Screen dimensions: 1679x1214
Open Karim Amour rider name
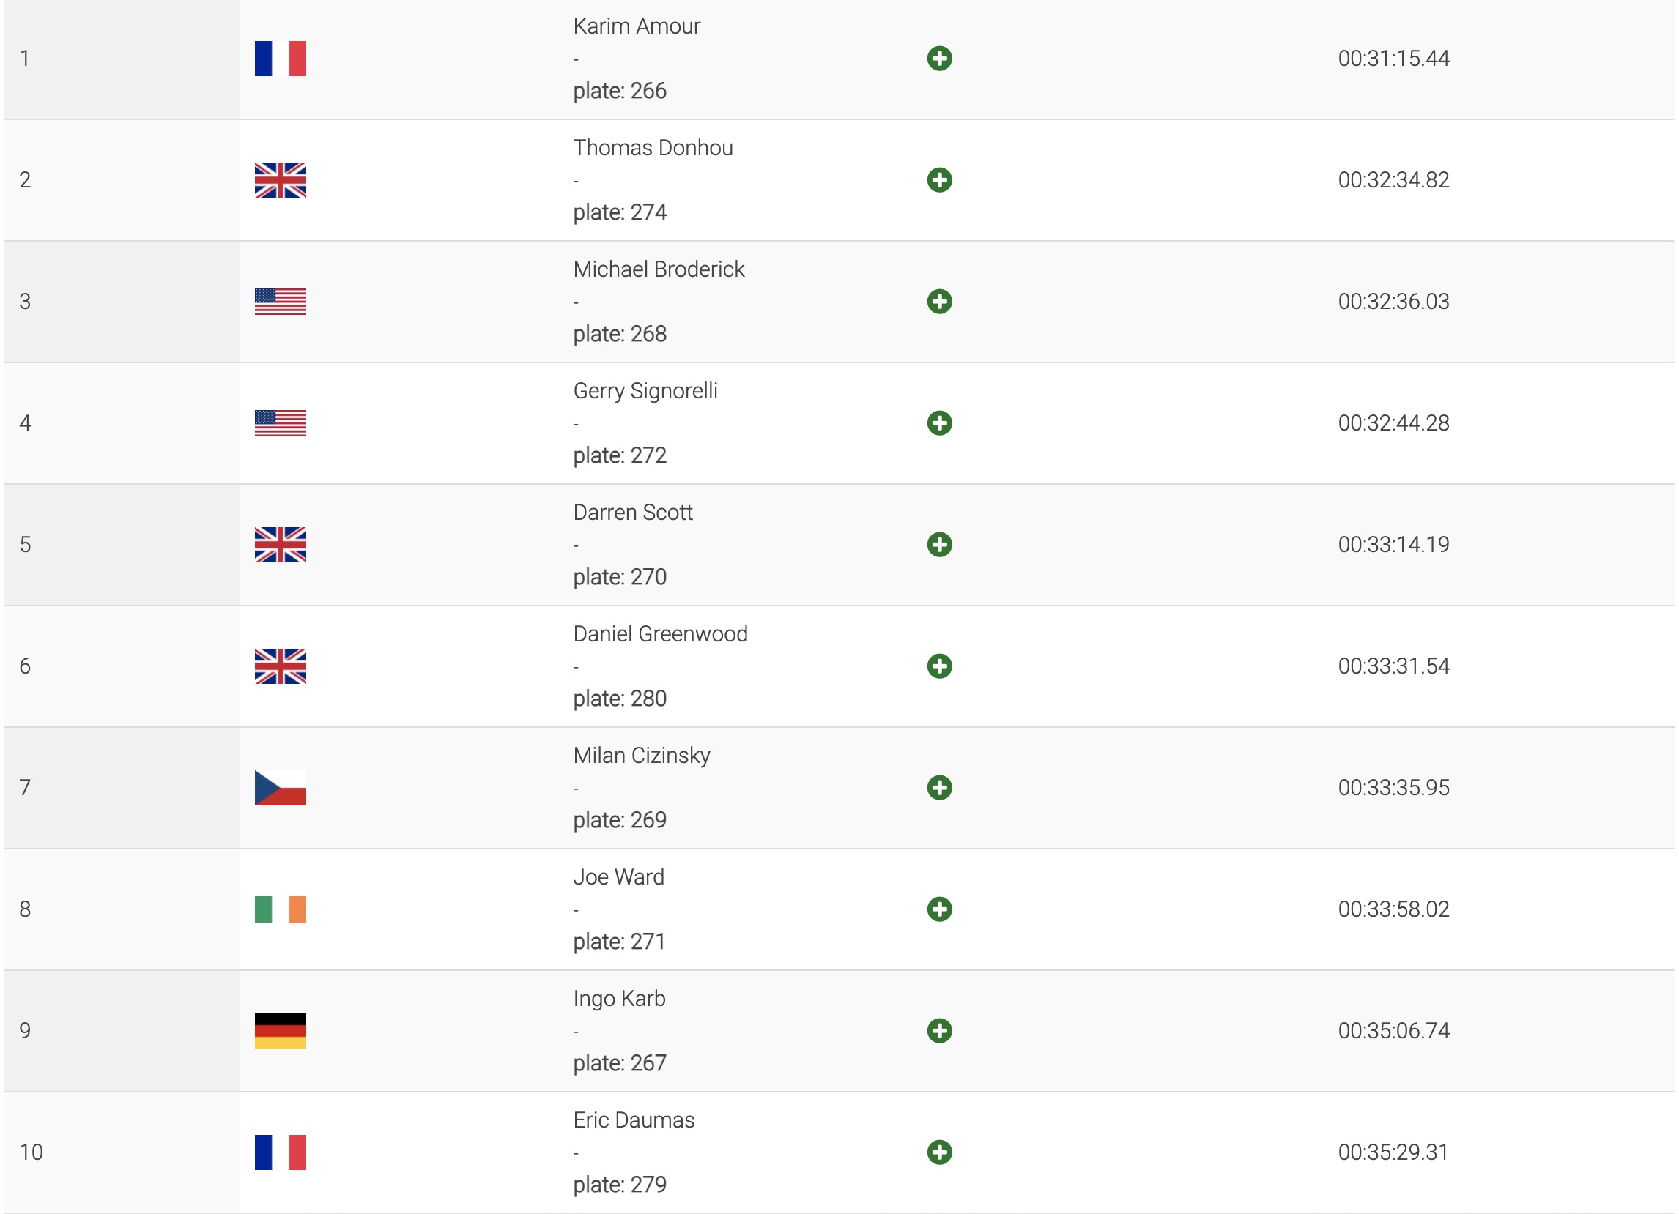pos(637,26)
